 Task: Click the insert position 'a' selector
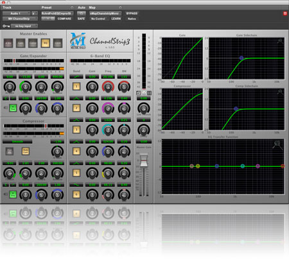point(35,13)
